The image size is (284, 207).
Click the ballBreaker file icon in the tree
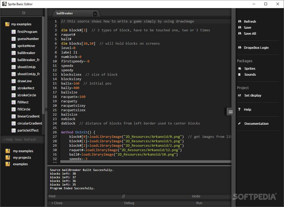14,53
